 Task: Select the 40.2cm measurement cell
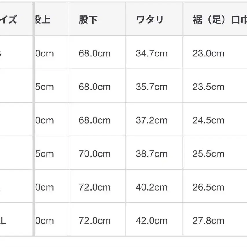(151, 187)
